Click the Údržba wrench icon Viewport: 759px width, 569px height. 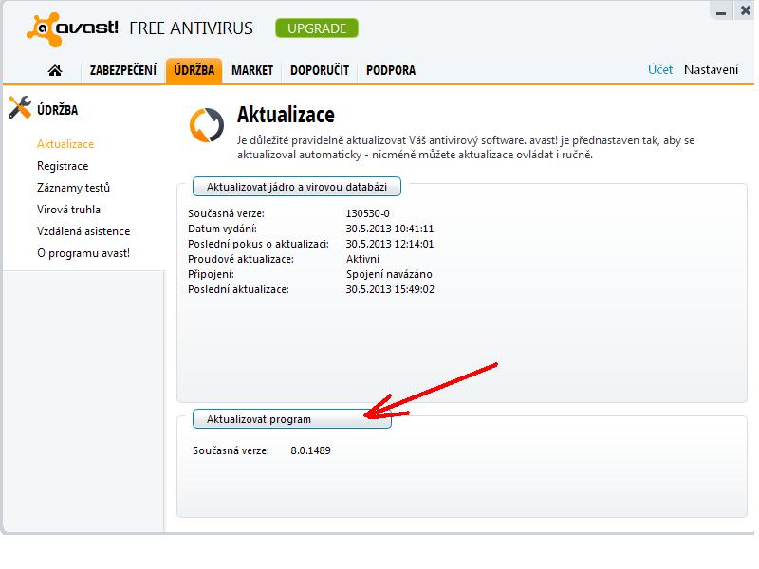19,107
